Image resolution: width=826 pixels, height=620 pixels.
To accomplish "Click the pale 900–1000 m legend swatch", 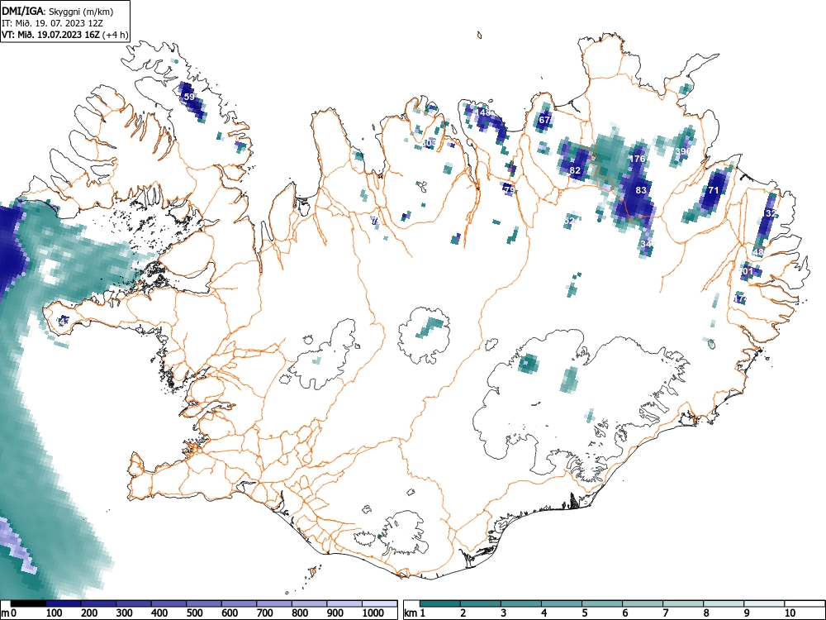I will click(344, 603).
